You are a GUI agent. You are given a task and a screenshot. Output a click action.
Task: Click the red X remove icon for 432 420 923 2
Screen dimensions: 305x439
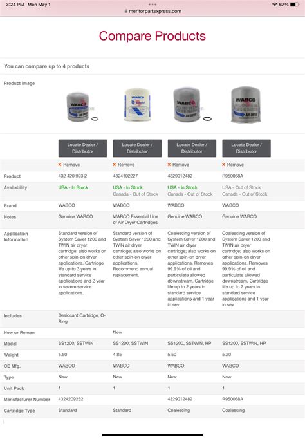(x=60, y=165)
